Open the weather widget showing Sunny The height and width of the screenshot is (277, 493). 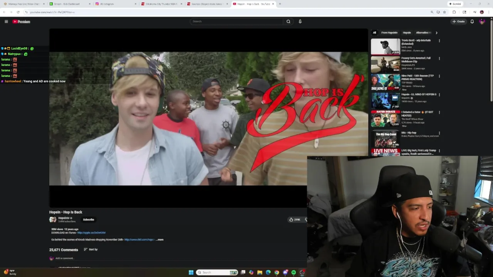click(10, 272)
